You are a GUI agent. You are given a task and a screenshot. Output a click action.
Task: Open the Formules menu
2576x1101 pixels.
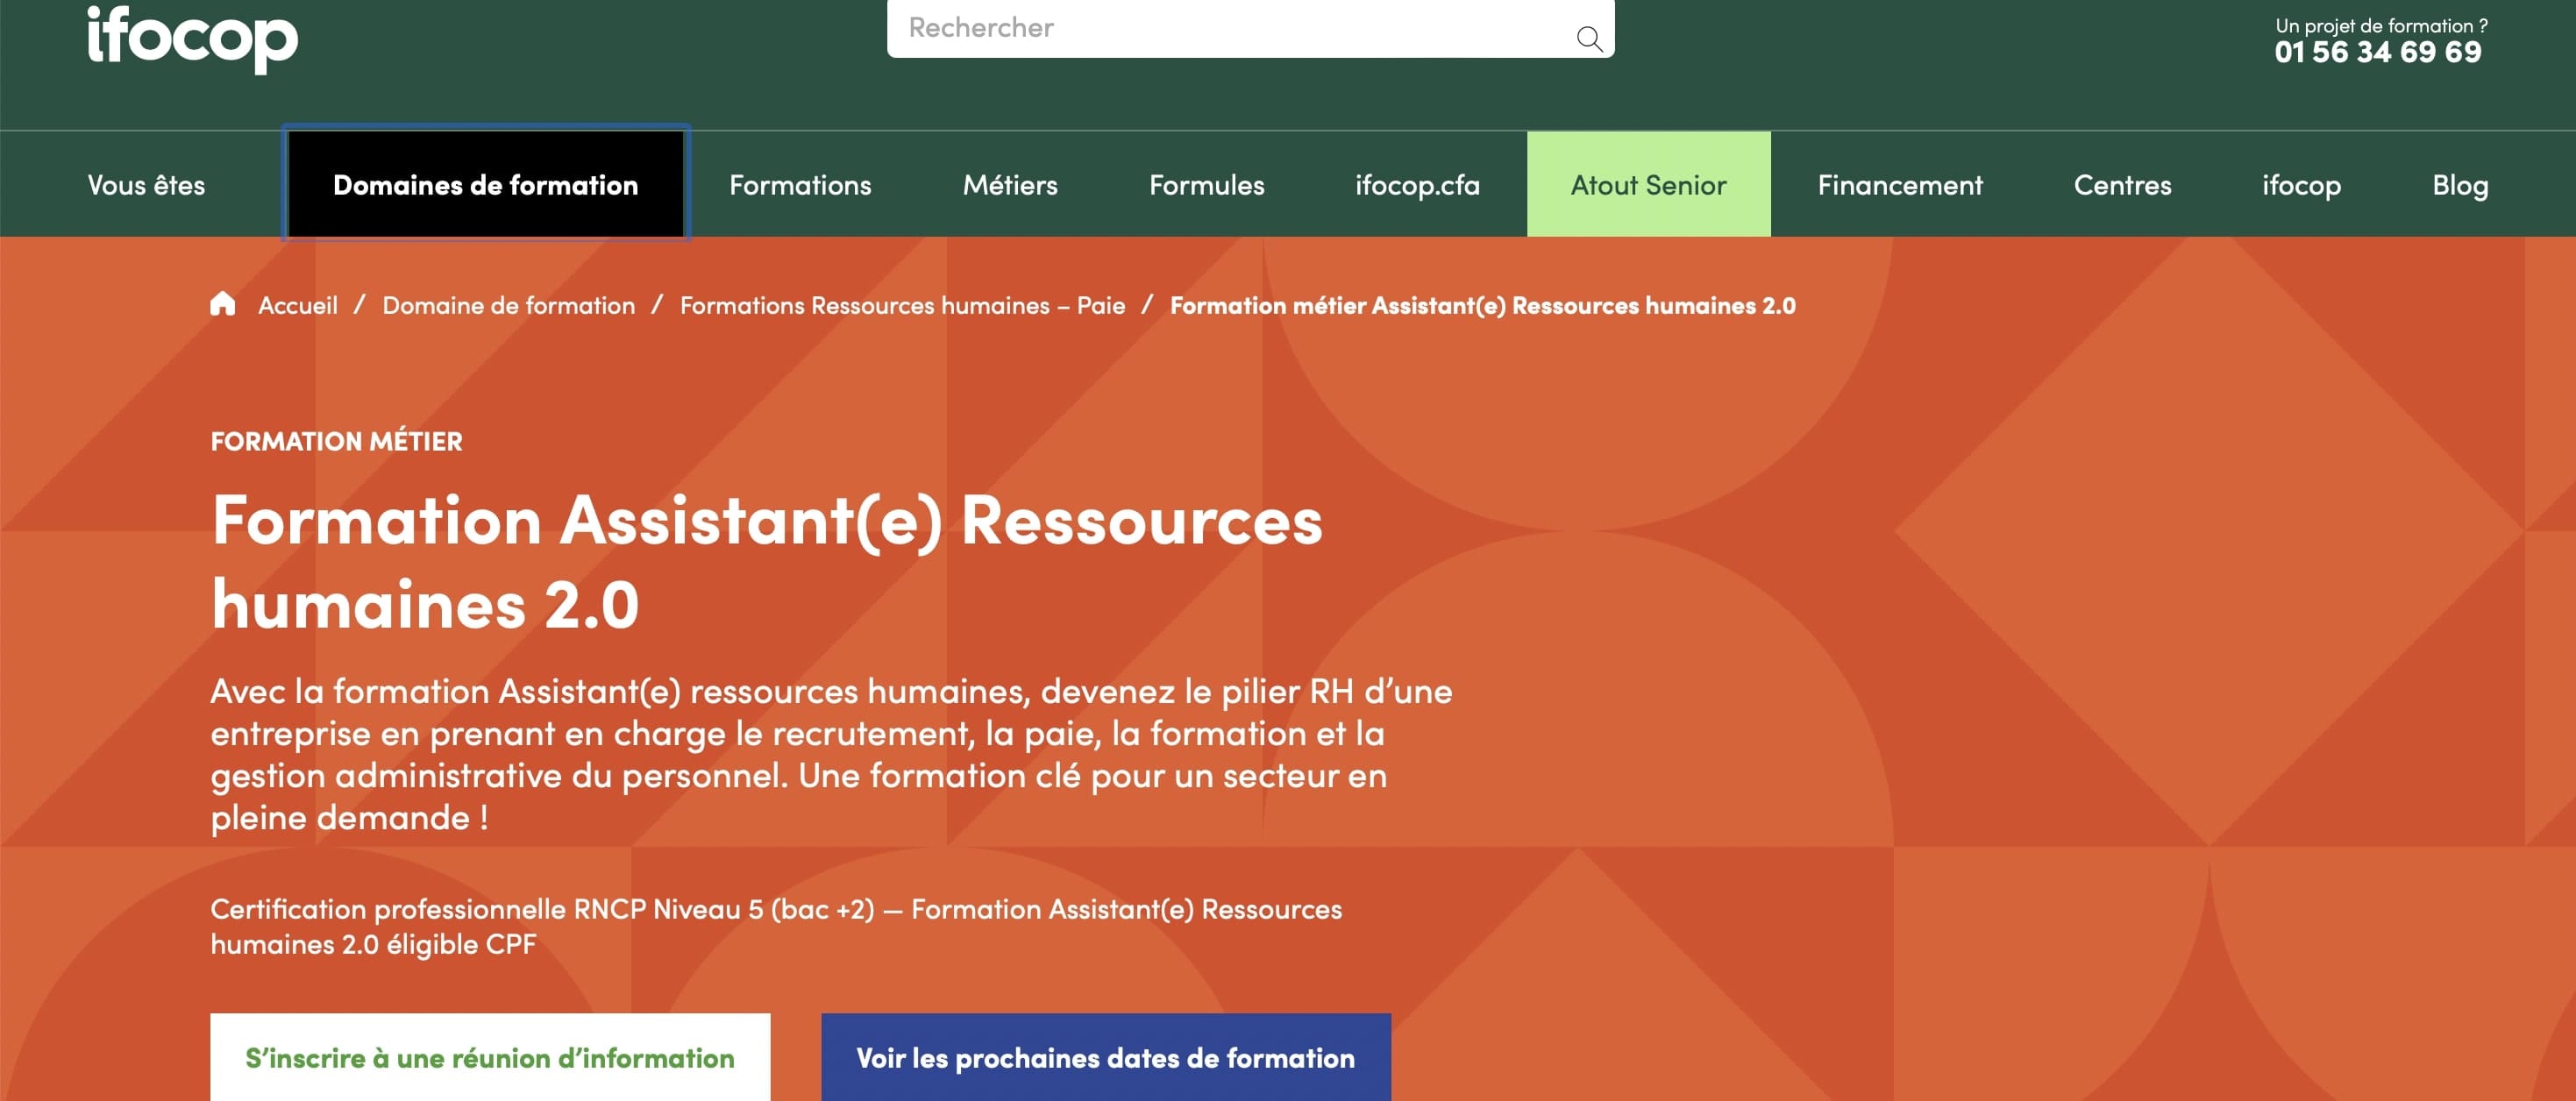(1206, 185)
